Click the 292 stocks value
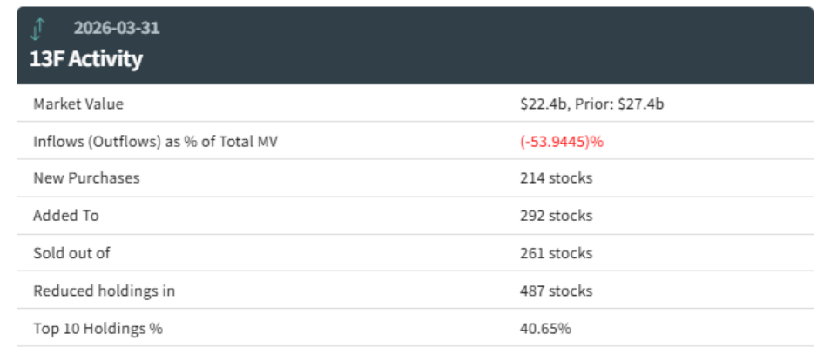824x354 pixels. click(x=556, y=216)
